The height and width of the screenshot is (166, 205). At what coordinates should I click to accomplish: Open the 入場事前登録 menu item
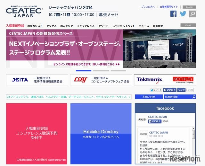pyautogui.click(x=15, y=26)
